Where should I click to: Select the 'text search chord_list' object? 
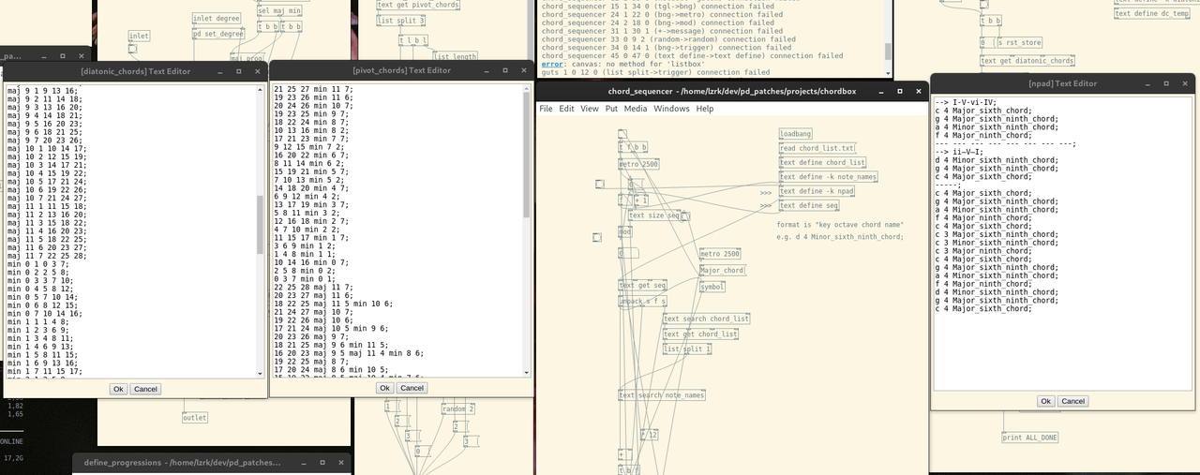(707, 319)
